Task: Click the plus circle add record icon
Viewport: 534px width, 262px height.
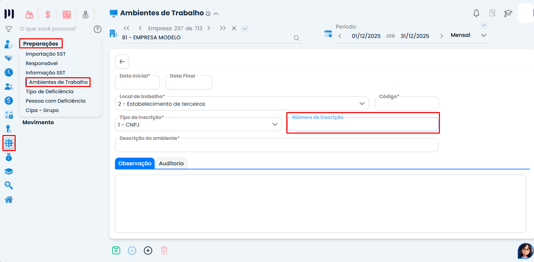Action: [148, 251]
